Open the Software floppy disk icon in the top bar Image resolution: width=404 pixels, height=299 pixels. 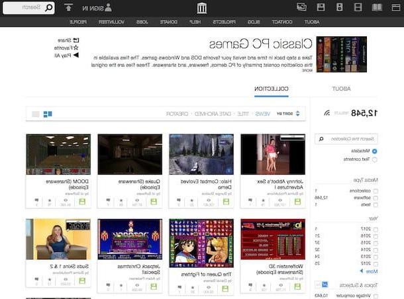pyautogui.click(x=321, y=7)
